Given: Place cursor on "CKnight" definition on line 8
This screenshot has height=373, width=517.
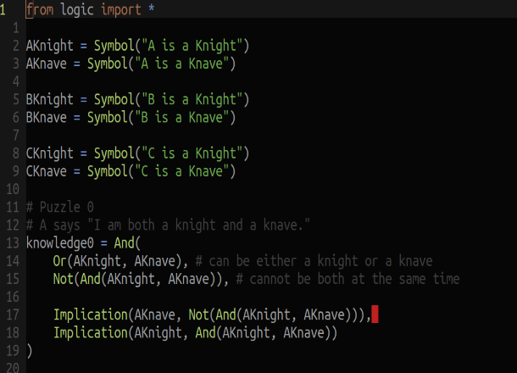Looking at the screenshot, I should click(53, 153).
